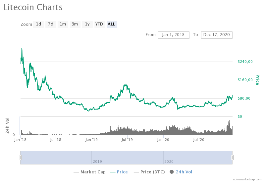Choose the 1y zoom range

point(87,24)
